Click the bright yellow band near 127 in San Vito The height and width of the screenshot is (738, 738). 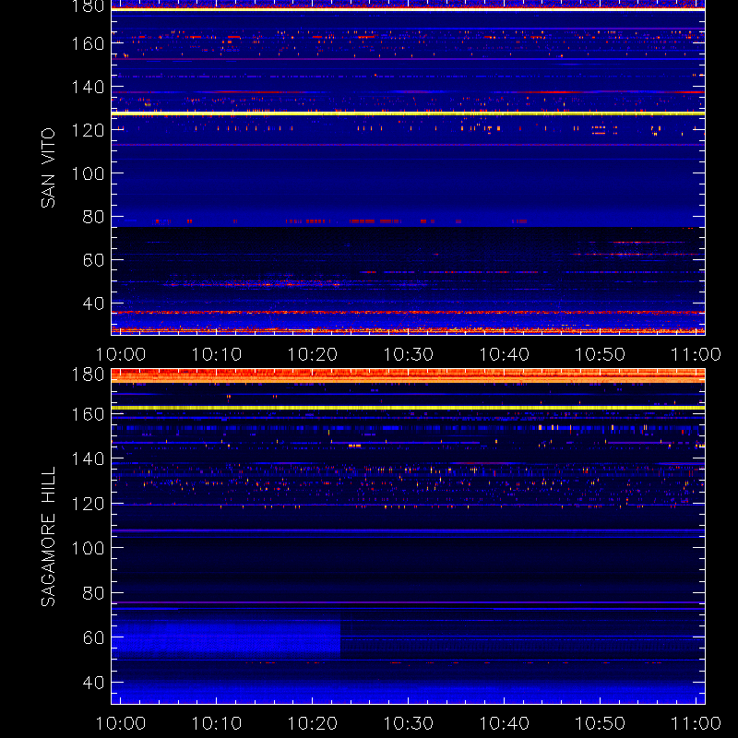click(x=408, y=113)
